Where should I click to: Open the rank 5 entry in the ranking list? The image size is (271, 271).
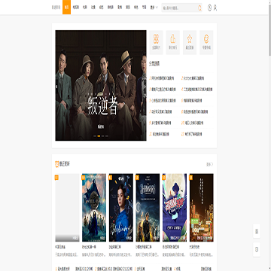pyautogui.click(x=163, y=101)
